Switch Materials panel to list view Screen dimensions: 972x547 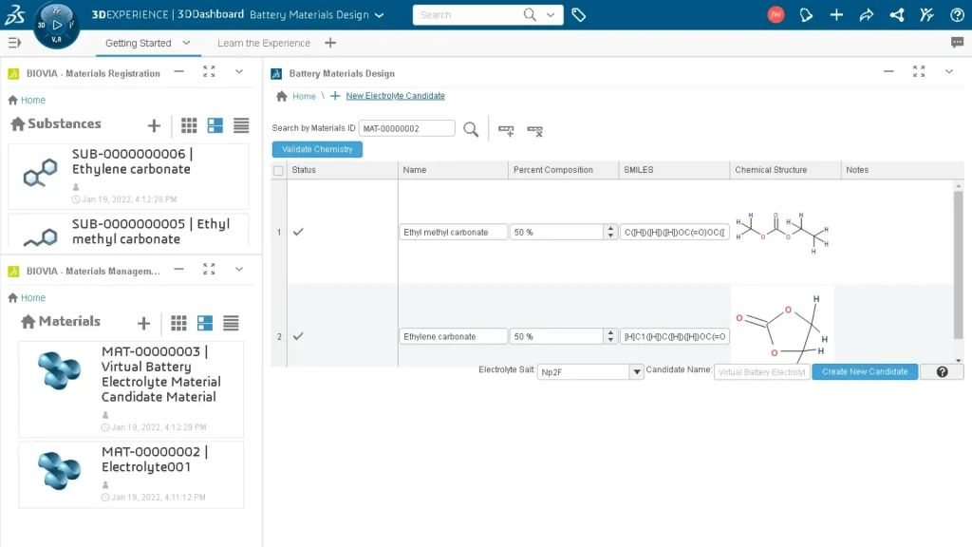coord(231,323)
